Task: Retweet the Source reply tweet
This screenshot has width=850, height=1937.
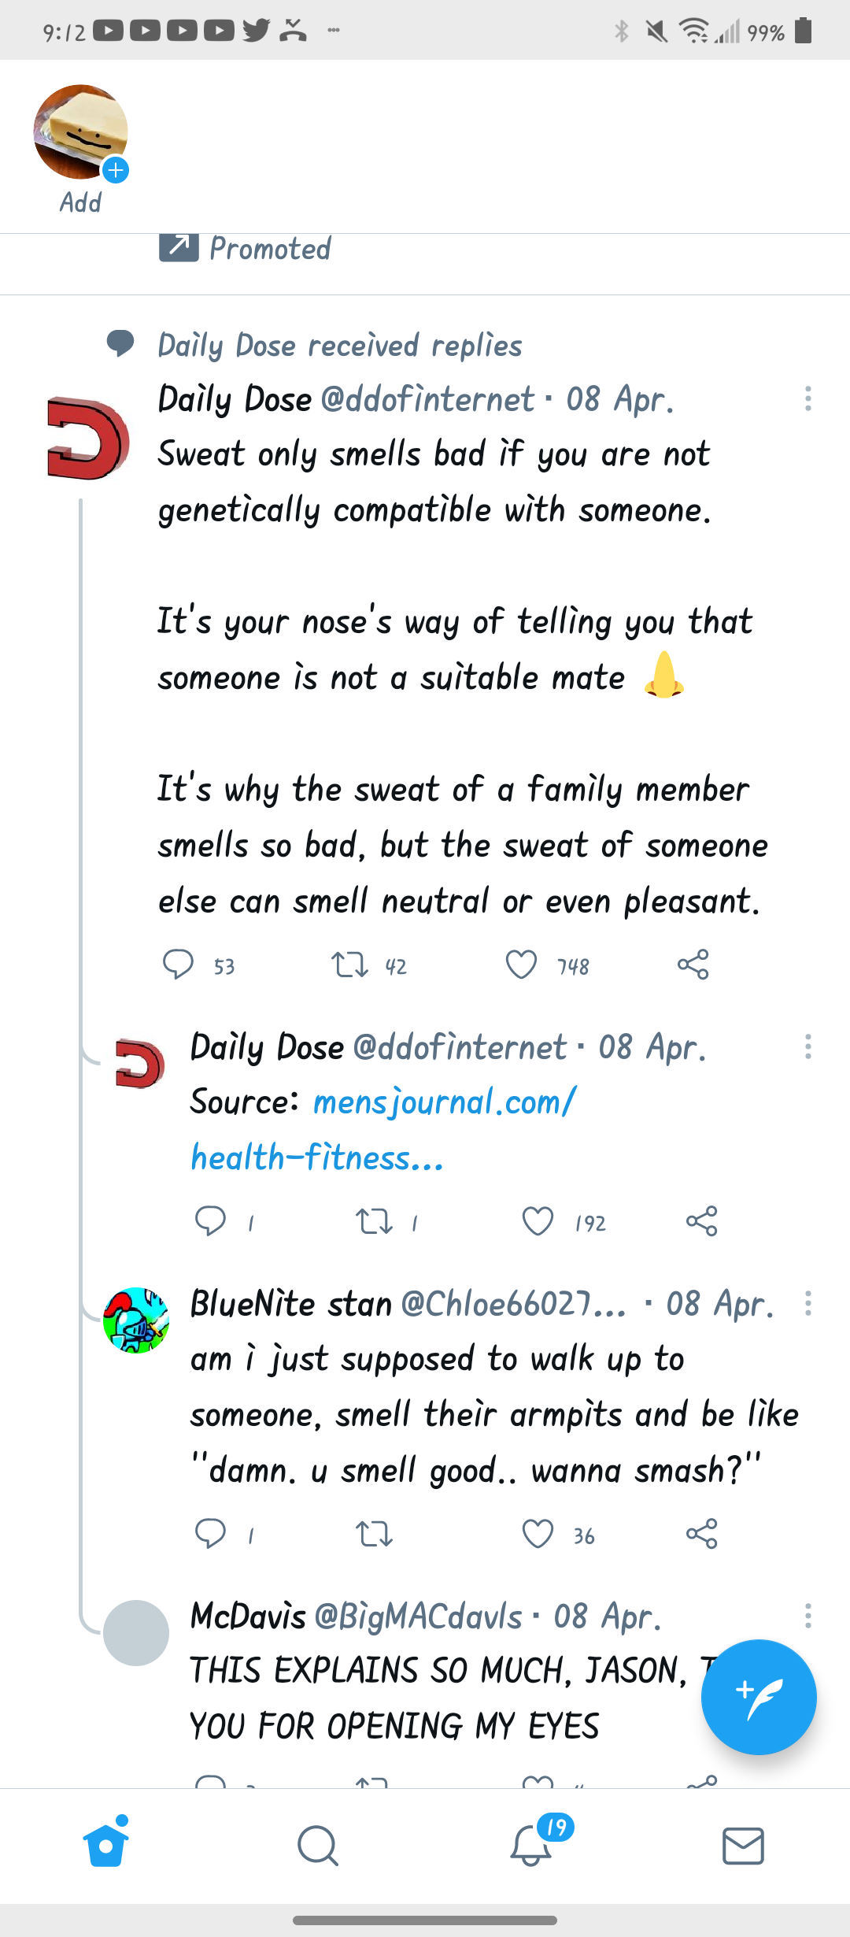Action: click(x=374, y=1221)
